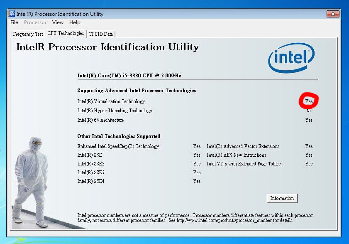The width and height of the screenshot is (349, 244).
Task: Click the Intel(R) SSE3 label
Action: (x=91, y=172)
